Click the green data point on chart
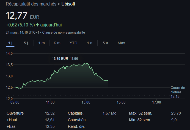This screenshot has width=190, height=130. point(65,68)
